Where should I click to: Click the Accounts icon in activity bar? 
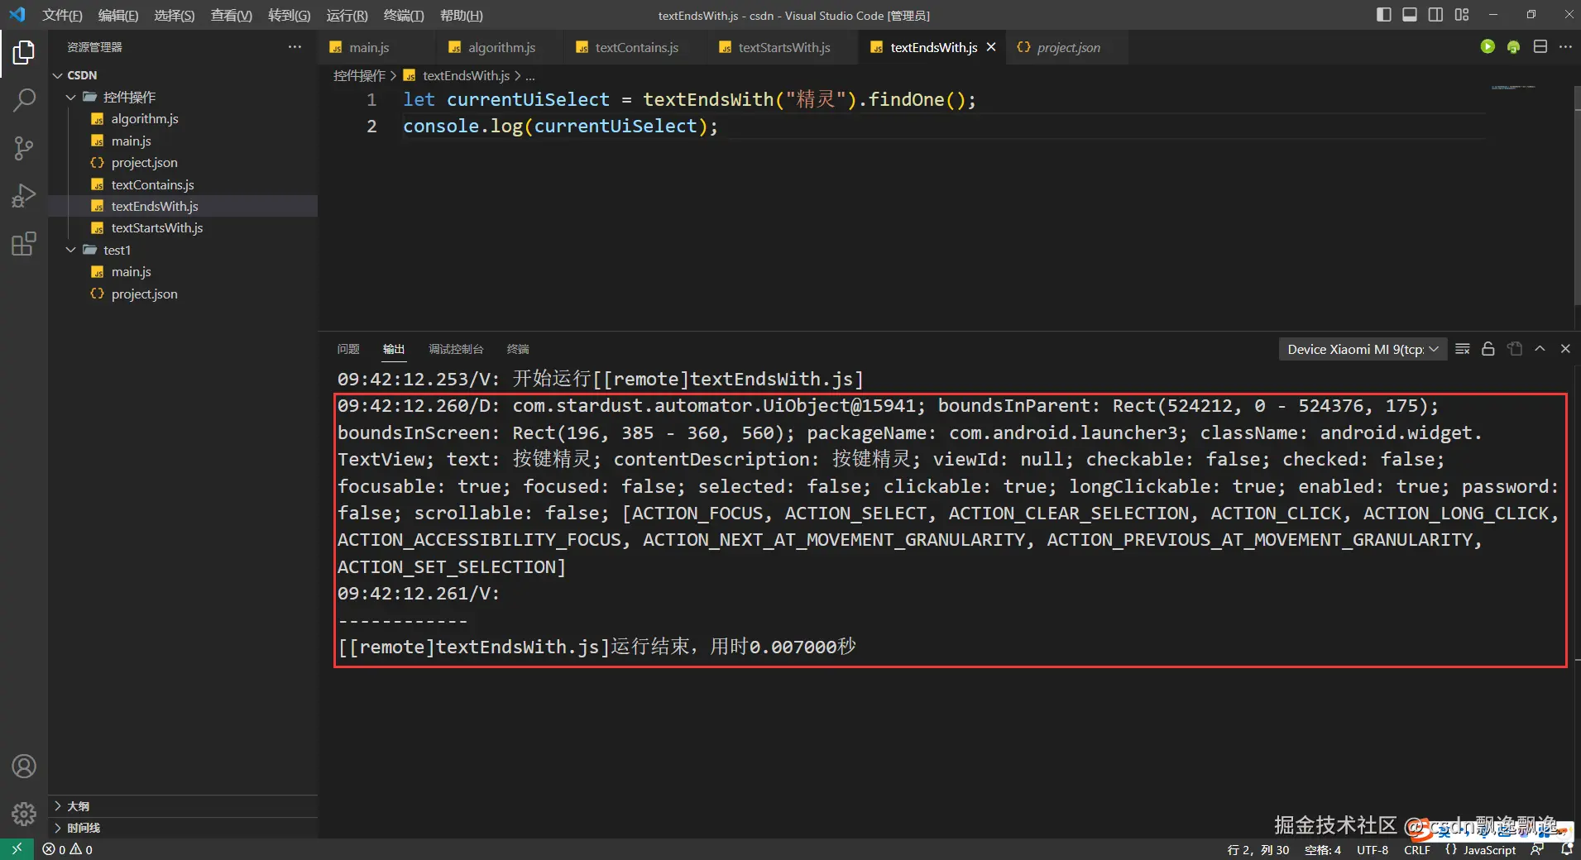(x=24, y=767)
